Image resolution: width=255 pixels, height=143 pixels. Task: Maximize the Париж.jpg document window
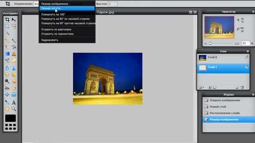tap(190, 12)
